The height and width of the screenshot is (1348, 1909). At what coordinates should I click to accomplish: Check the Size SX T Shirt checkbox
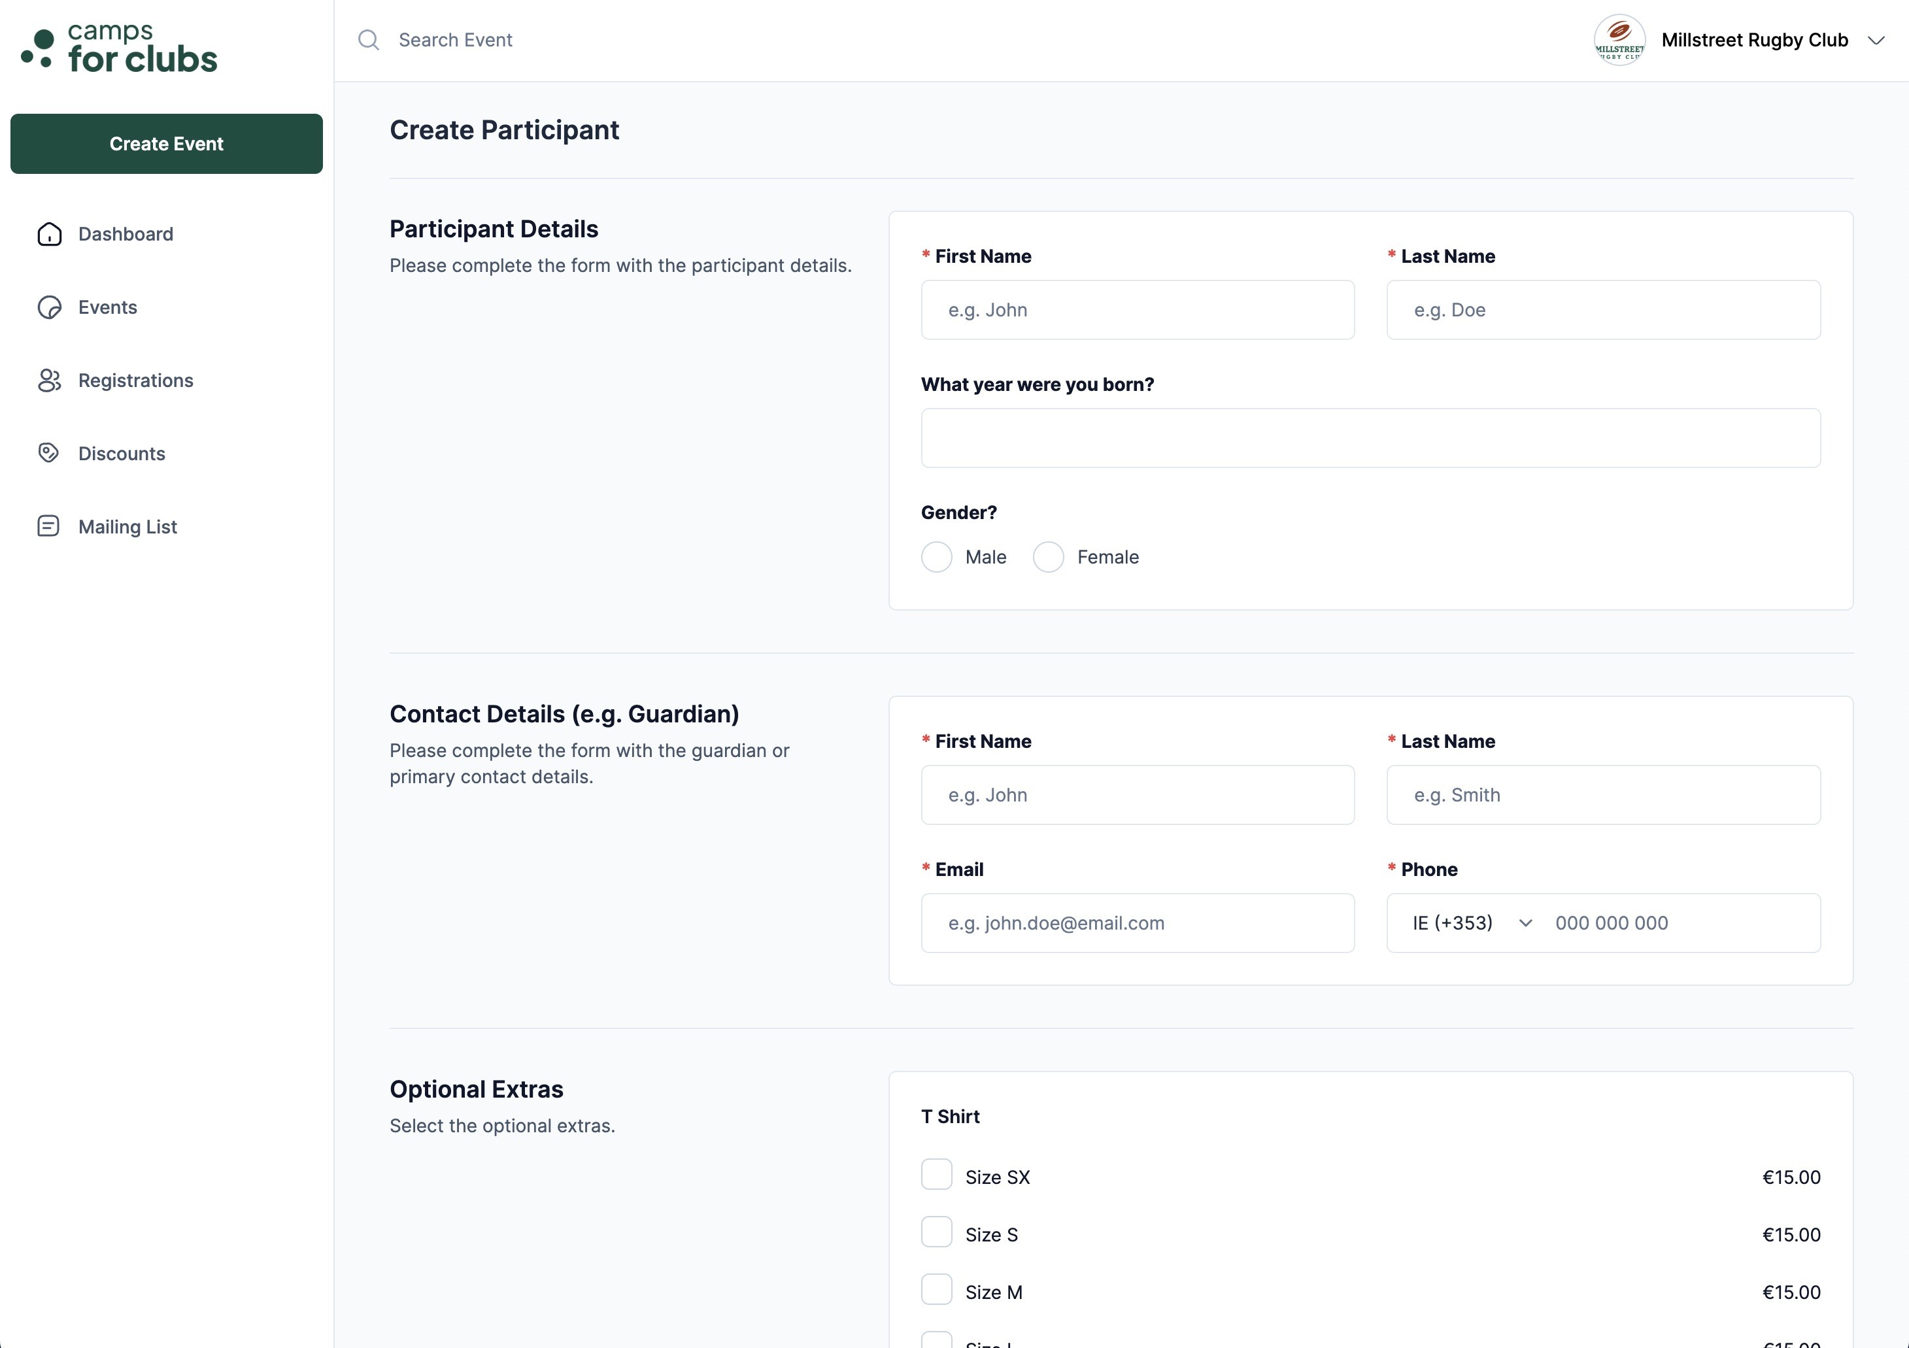[936, 1174]
